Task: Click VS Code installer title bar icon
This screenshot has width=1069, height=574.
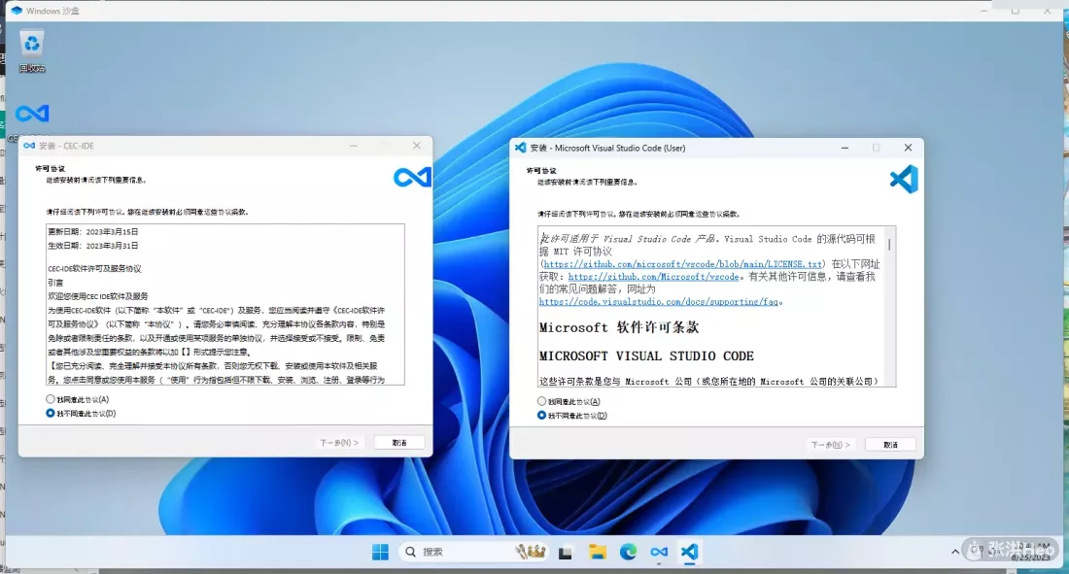Action: 520,148
